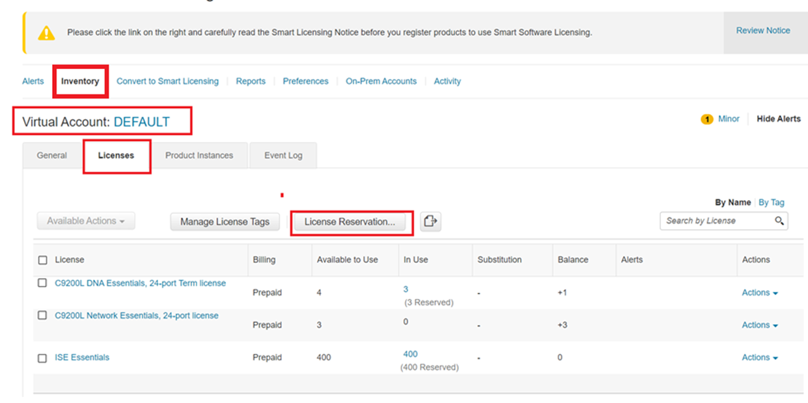
Task: Open On-Prem Accounts navigation item
Action: pos(381,81)
